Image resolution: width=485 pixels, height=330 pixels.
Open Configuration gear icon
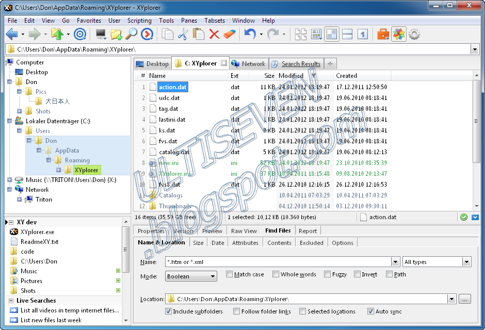(x=414, y=34)
